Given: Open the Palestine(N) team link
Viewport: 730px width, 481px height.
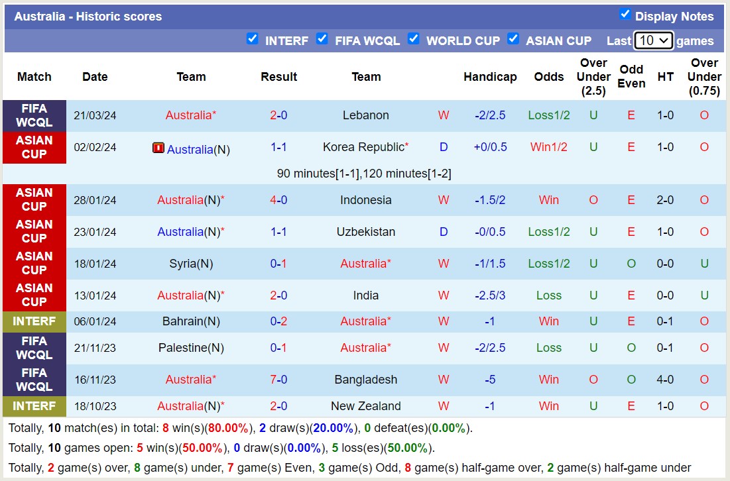Looking at the screenshot, I should 191,348.
